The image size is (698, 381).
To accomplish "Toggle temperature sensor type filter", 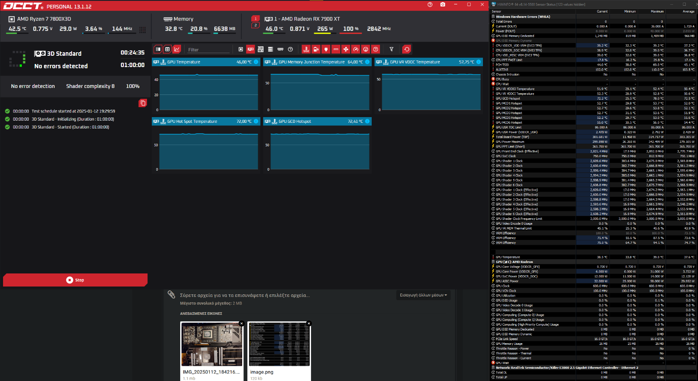I will coord(306,49).
